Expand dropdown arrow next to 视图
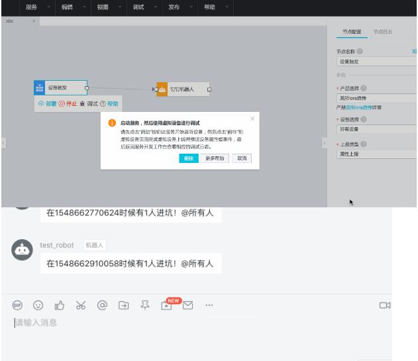The image size is (418, 361). tap(120, 7)
